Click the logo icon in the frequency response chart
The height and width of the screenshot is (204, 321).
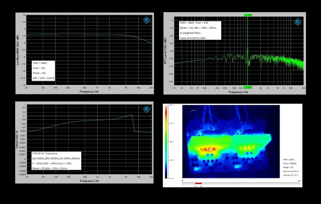point(147,20)
